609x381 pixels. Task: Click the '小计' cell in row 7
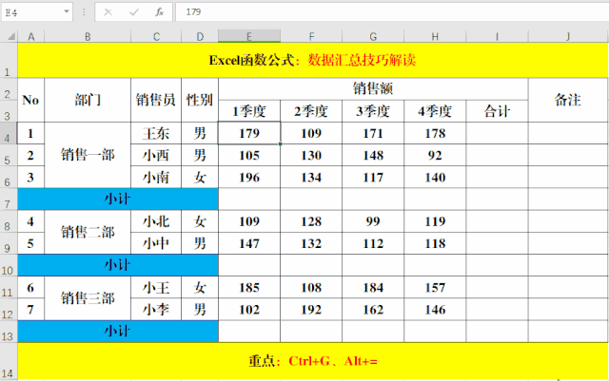coord(118,199)
